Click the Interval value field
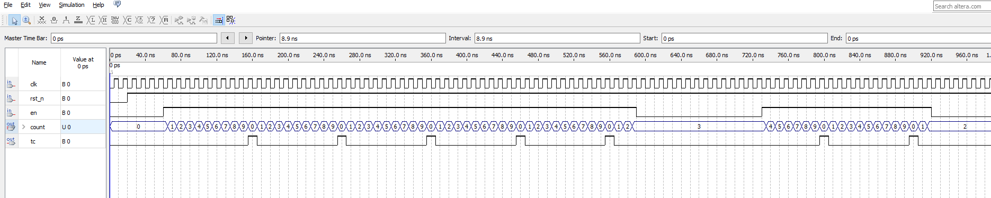Screen dimensions: 991x198 coord(557,38)
